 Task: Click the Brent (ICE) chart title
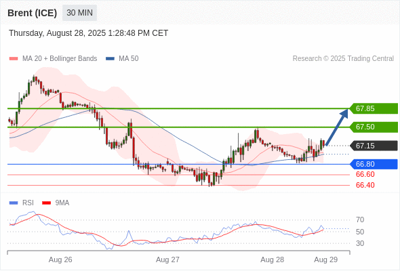32,13
